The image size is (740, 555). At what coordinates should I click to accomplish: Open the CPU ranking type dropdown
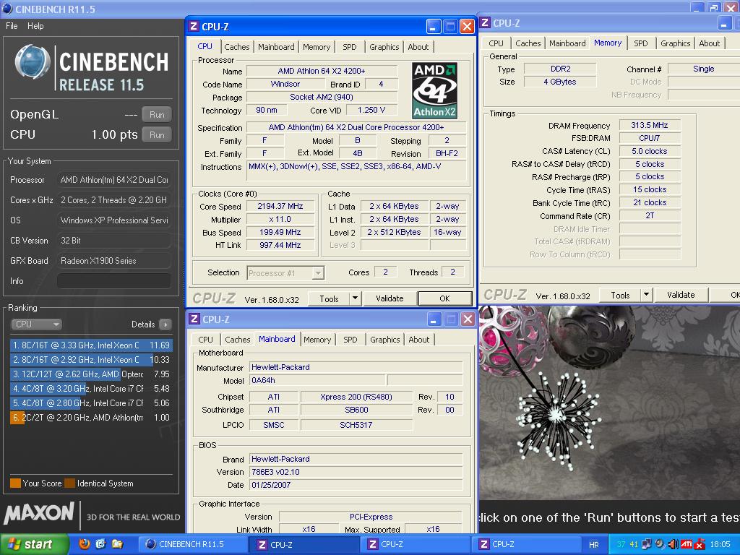(x=36, y=324)
